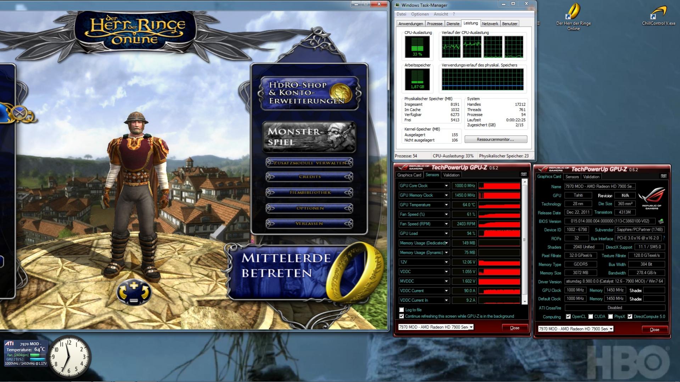Click the BIOS save chip icon in GPU-Z
This screenshot has height=382, width=680.
661,221
